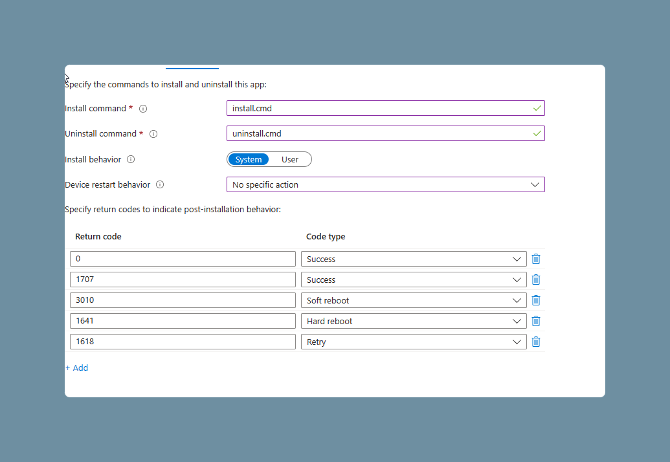Screen dimensions: 670x462
Task: Edit the return code 0 field
Action: click(183, 259)
